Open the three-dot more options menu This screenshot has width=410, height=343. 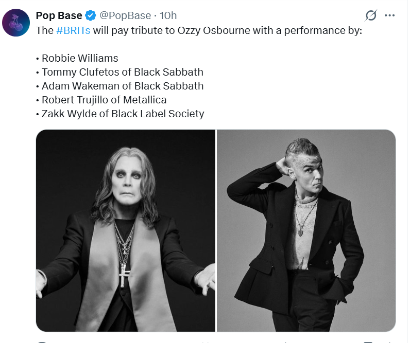tap(389, 15)
